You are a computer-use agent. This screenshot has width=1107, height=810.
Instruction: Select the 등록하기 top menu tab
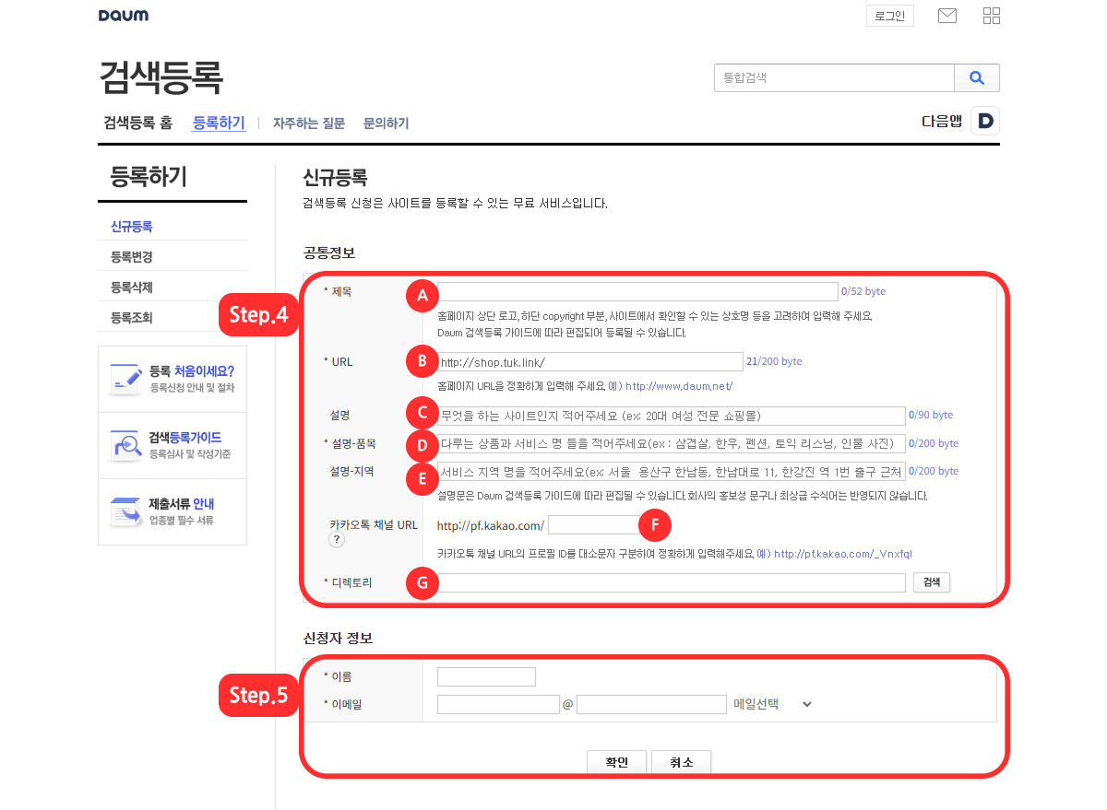pos(219,123)
